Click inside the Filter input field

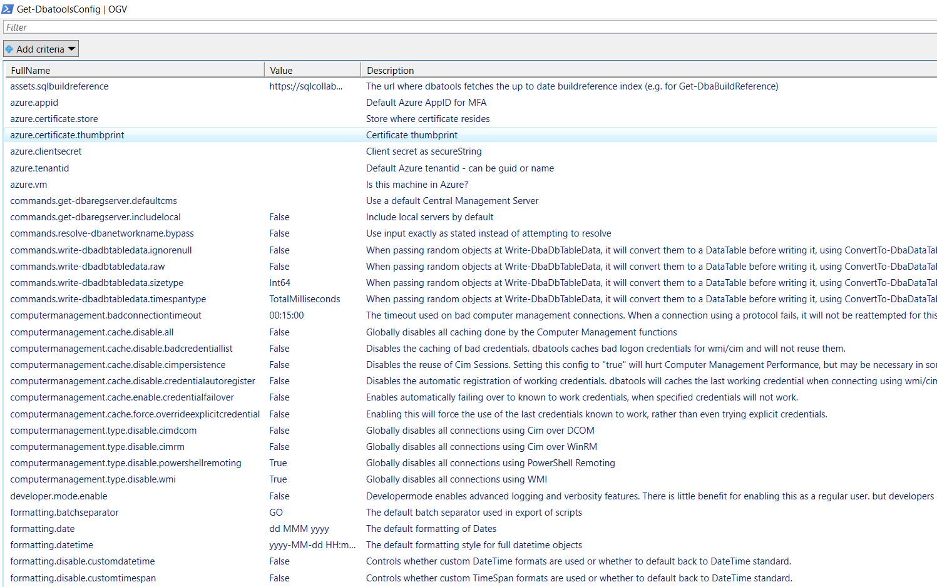[250, 27]
